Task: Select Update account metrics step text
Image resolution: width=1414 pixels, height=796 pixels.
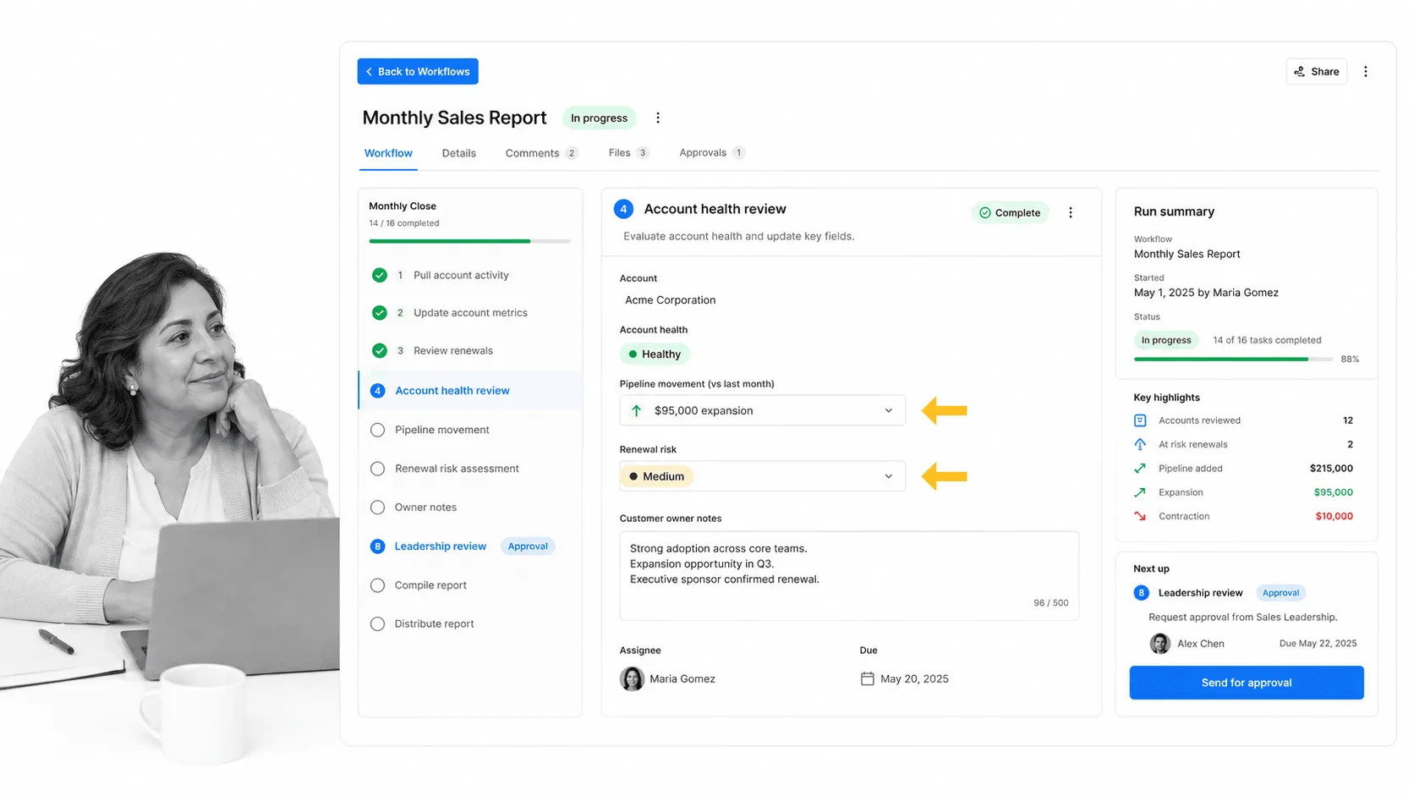Action: pos(470,313)
